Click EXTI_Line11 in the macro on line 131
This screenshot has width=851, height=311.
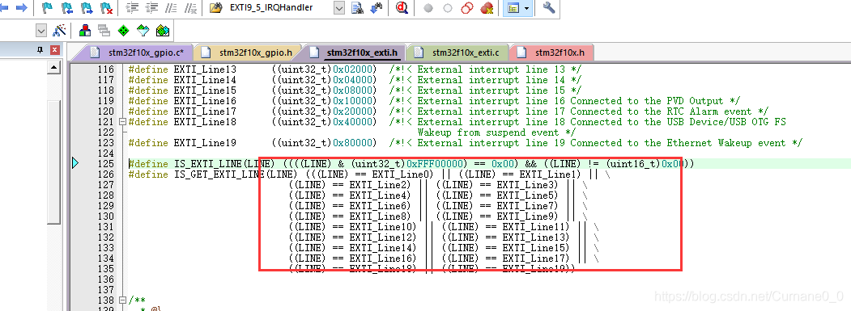533,227
